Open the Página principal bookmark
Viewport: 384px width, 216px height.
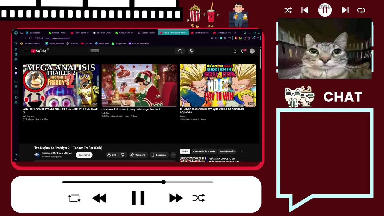[55, 43]
